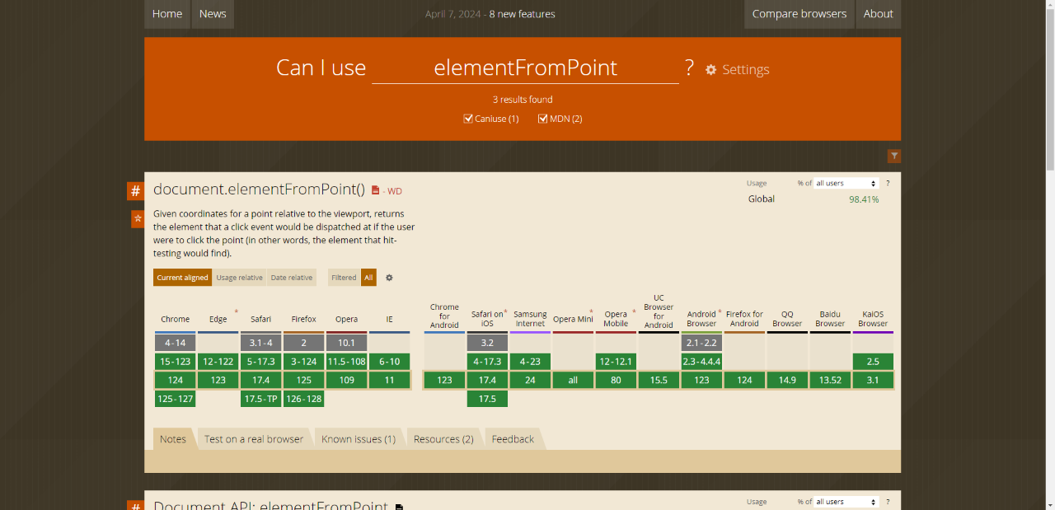Click the Global 98.41% usage value
The image size is (1055, 510).
[864, 199]
